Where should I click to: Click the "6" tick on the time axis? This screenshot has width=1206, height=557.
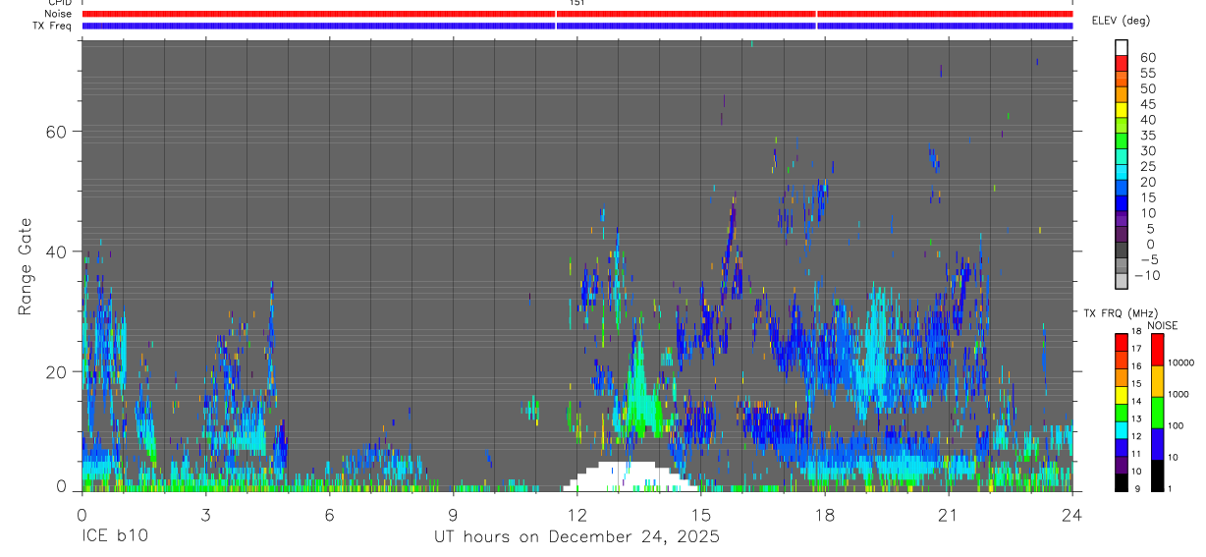click(x=329, y=514)
